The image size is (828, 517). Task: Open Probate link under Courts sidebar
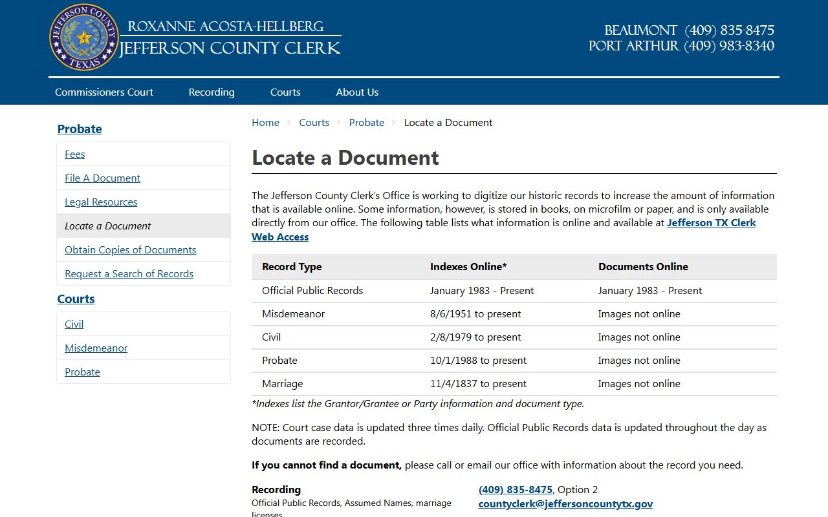[x=82, y=372]
